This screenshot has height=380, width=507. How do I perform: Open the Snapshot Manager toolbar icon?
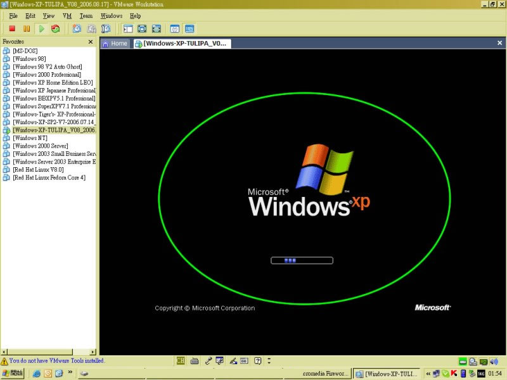pyautogui.click(x=106, y=28)
